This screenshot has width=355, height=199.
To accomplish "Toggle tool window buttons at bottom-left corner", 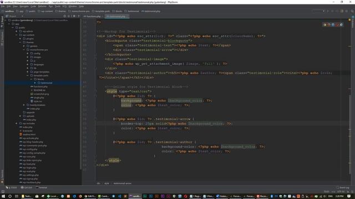I will tap(3, 192).
